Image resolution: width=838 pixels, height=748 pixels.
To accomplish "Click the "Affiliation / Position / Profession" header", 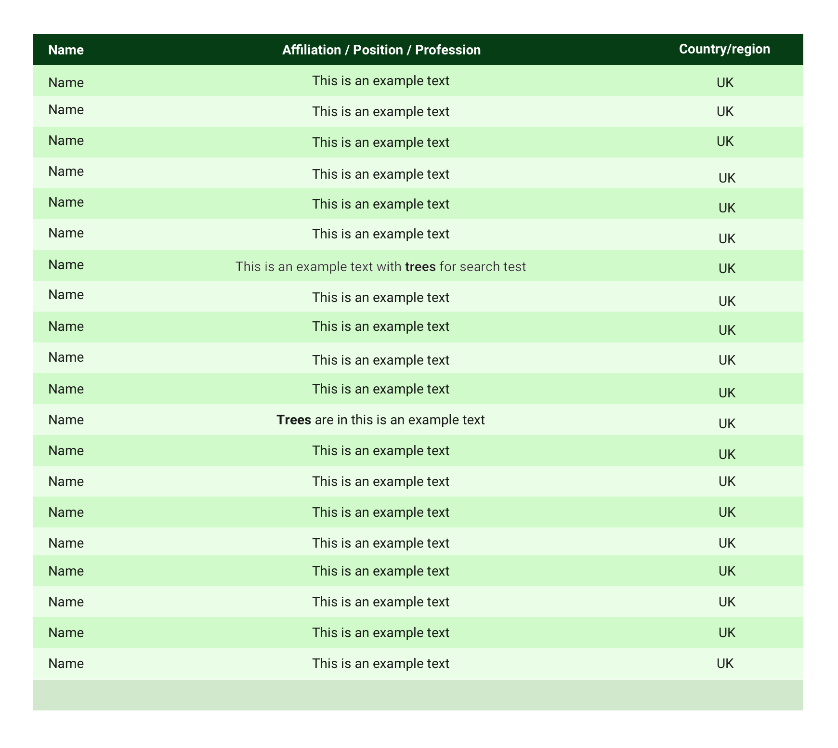I will point(381,50).
